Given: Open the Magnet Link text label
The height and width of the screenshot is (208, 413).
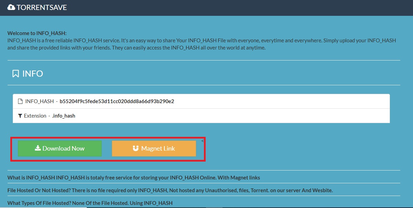Looking at the screenshot, I should point(158,149).
